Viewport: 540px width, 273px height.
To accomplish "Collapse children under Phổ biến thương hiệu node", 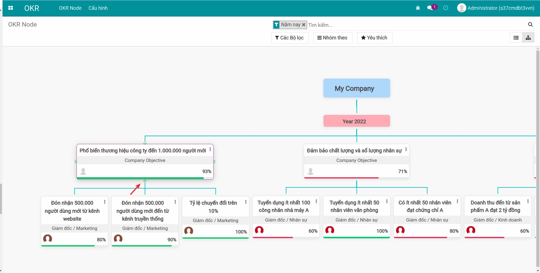I will pos(145,181).
